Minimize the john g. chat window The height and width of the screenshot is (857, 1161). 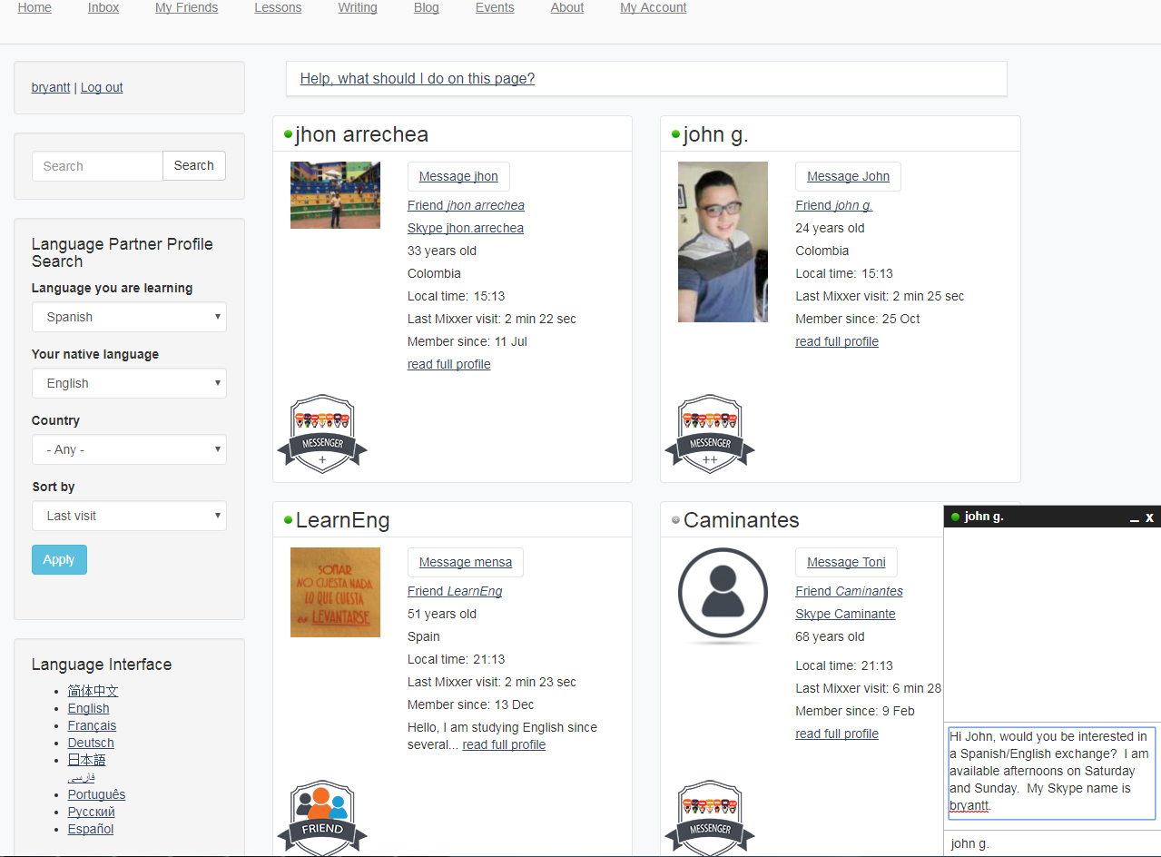click(x=1134, y=517)
